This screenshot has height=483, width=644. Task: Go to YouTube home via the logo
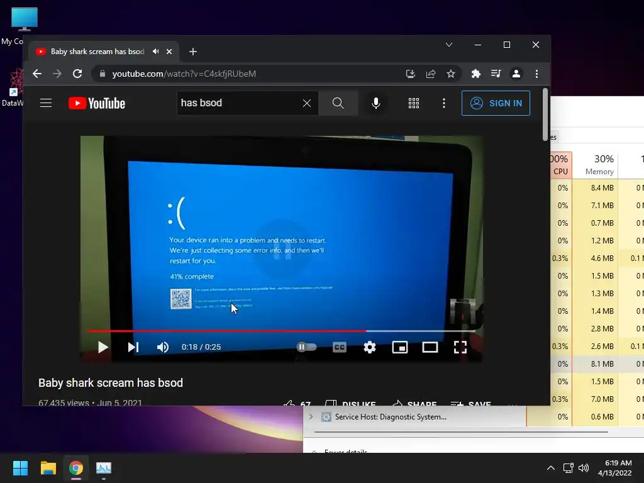point(96,103)
